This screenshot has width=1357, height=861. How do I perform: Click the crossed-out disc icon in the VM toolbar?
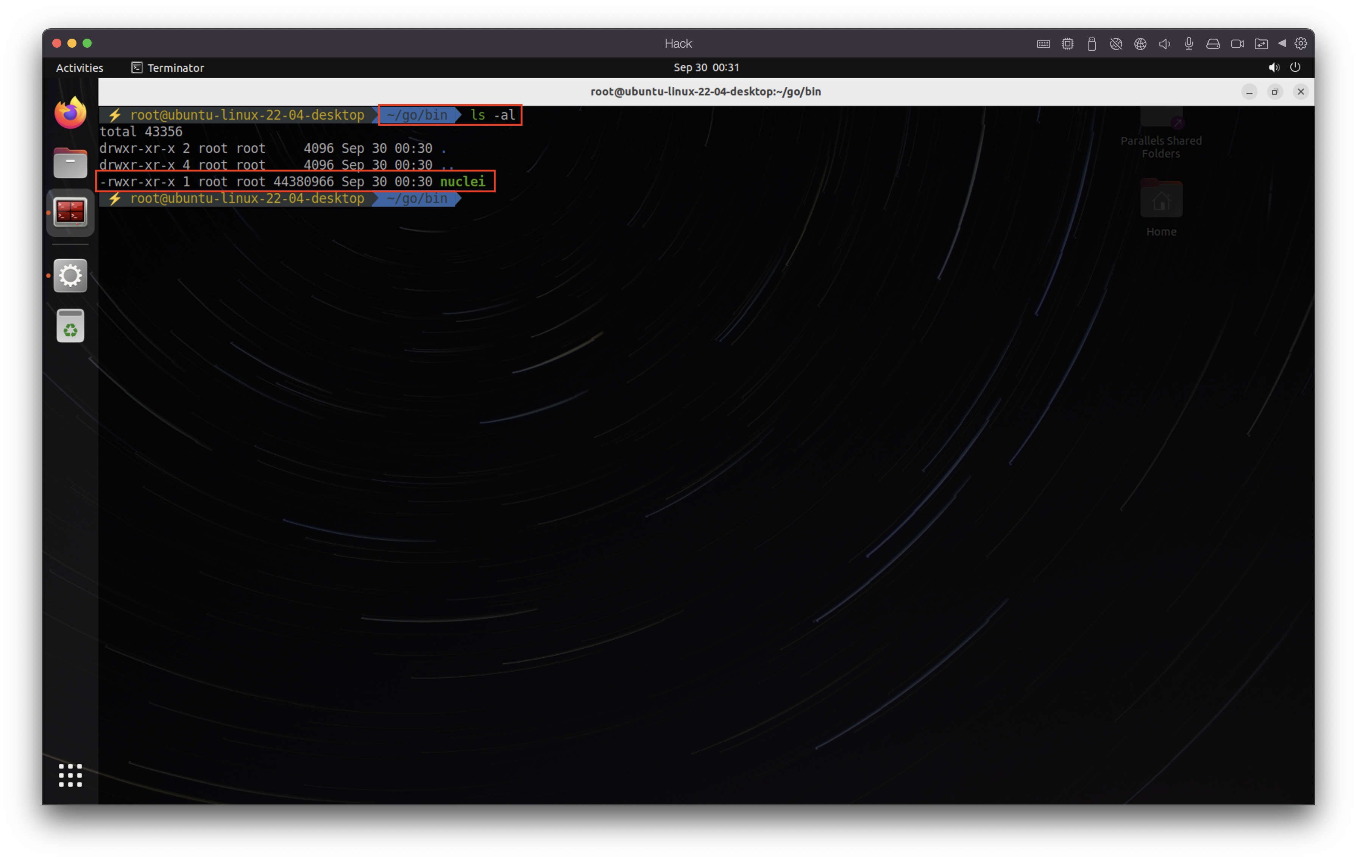pos(1116,44)
